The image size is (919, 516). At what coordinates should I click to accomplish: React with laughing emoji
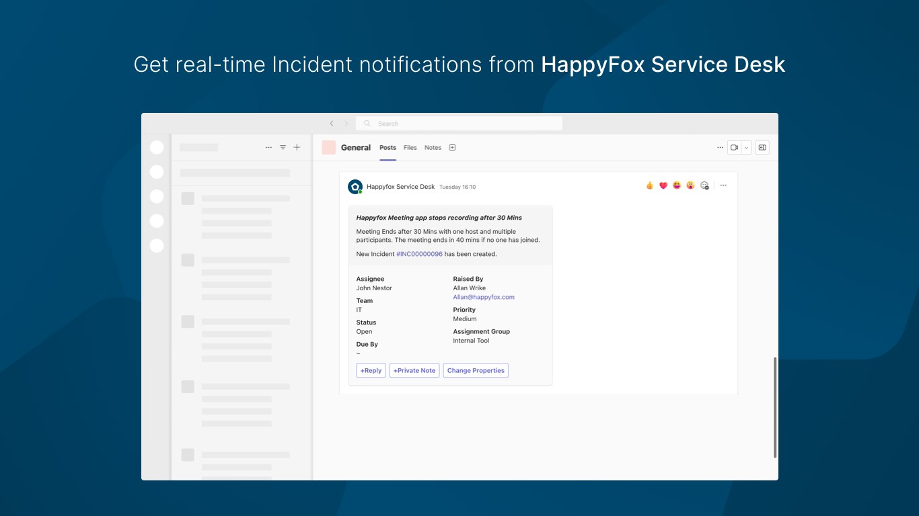(x=677, y=185)
